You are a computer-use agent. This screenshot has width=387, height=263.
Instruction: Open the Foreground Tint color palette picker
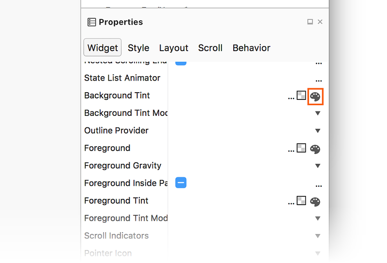point(315,202)
